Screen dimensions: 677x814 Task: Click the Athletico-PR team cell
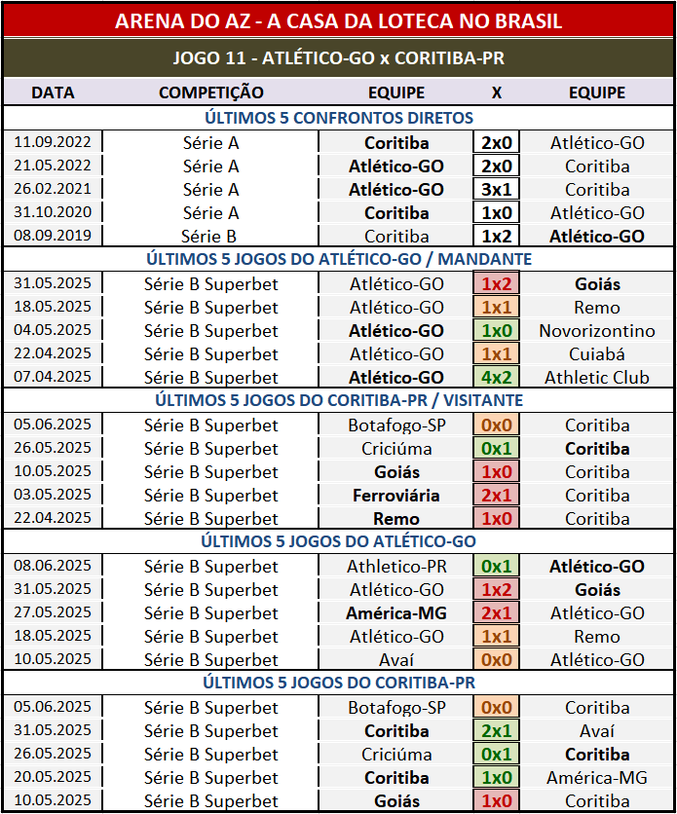(396, 567)
